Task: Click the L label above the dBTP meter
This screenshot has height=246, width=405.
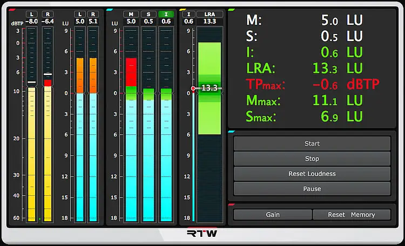Action: [32, 14]
